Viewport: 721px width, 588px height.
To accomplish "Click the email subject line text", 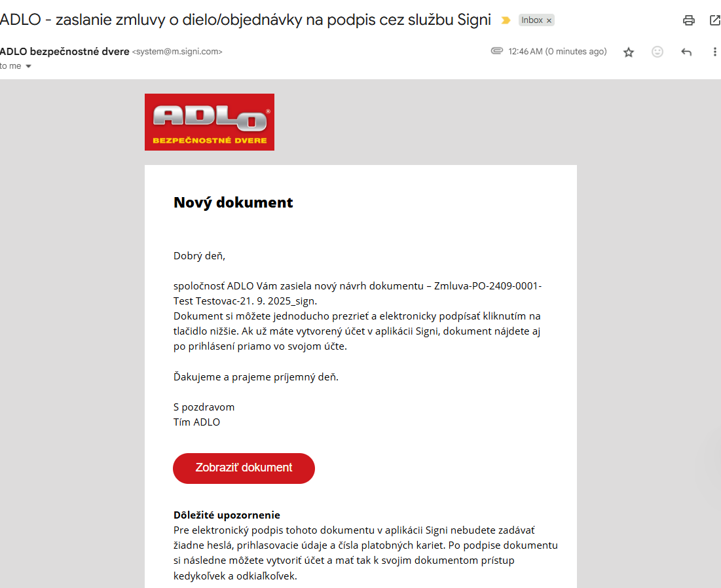I will tap(246, 20).
